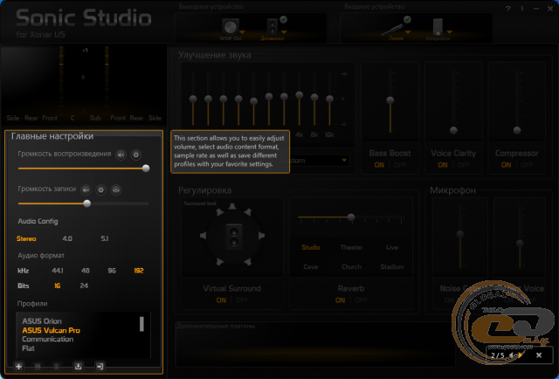The image size is (559, 379).
Task: Turn Virtual Surround OFF
Action: [x=242, y=300]
